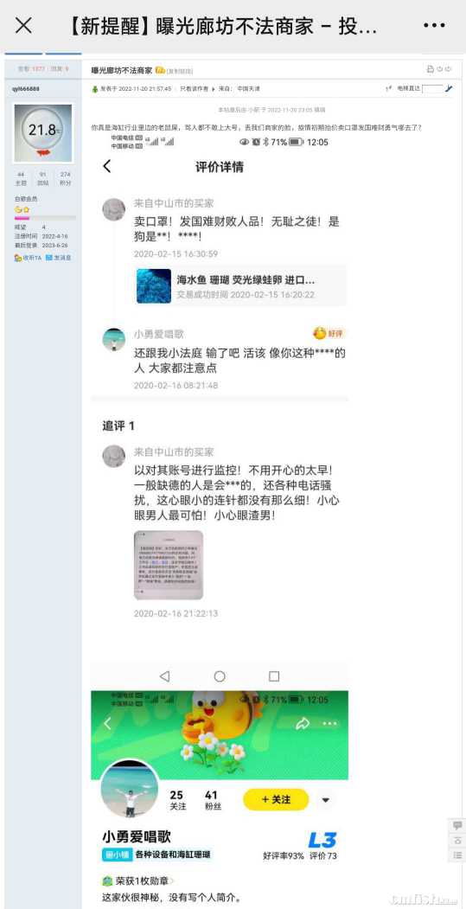Click the share arrow on green banner
This screenshot has width=466, height=909.
(303, 724)
